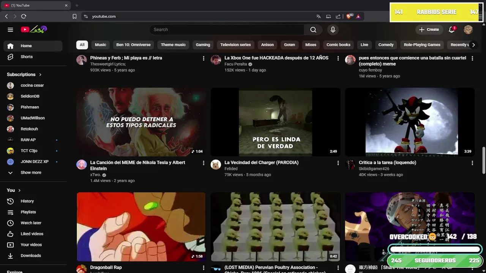Open the hamburger guide menu
486x273 pixels.
[x=10, y=30]
